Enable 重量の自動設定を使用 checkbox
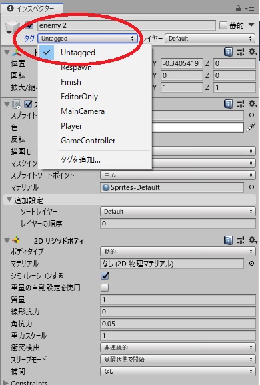 [x=105, y=288]
